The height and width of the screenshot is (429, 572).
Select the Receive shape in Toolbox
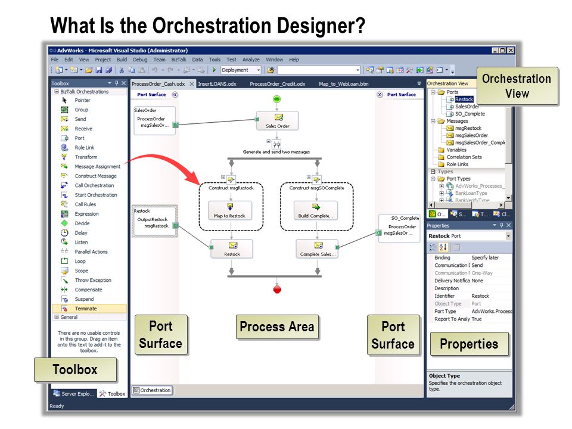tap(83, 129)
